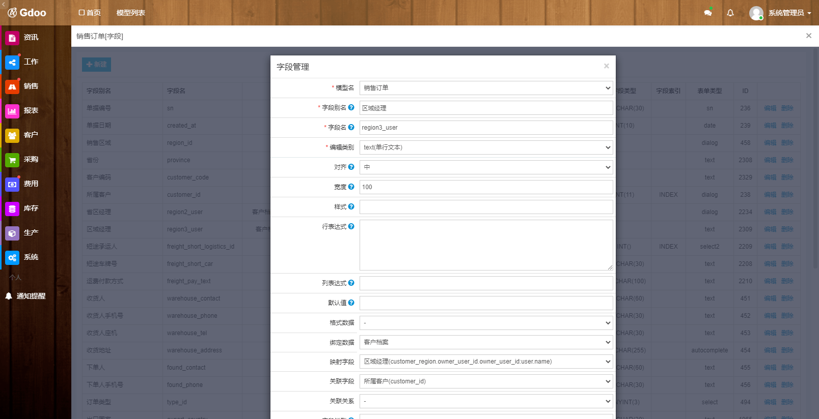This screenshot has width=819, height=419.
Task: Expand the 模型名 dropdown
Action: [486, 88]
